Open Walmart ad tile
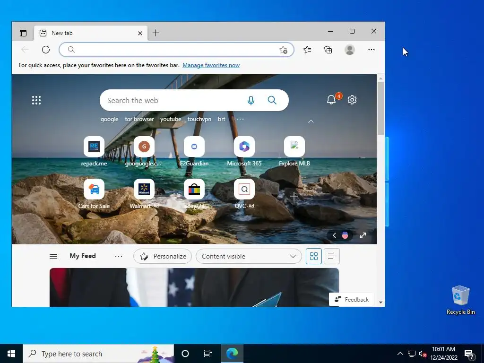Screen dimensions: 484x363 [144, 194]
